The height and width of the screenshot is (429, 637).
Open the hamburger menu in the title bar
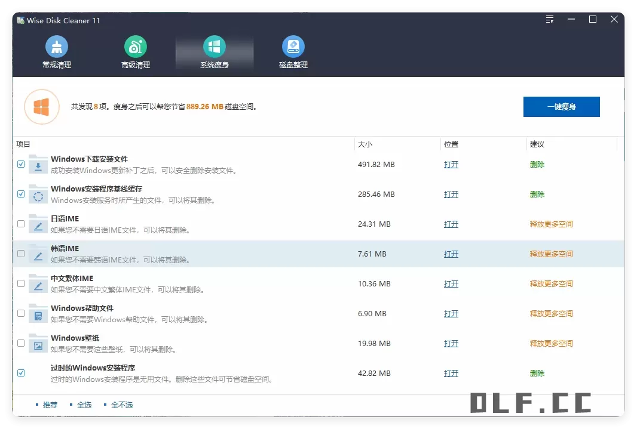pyautogui.click(x=549, y=18)
